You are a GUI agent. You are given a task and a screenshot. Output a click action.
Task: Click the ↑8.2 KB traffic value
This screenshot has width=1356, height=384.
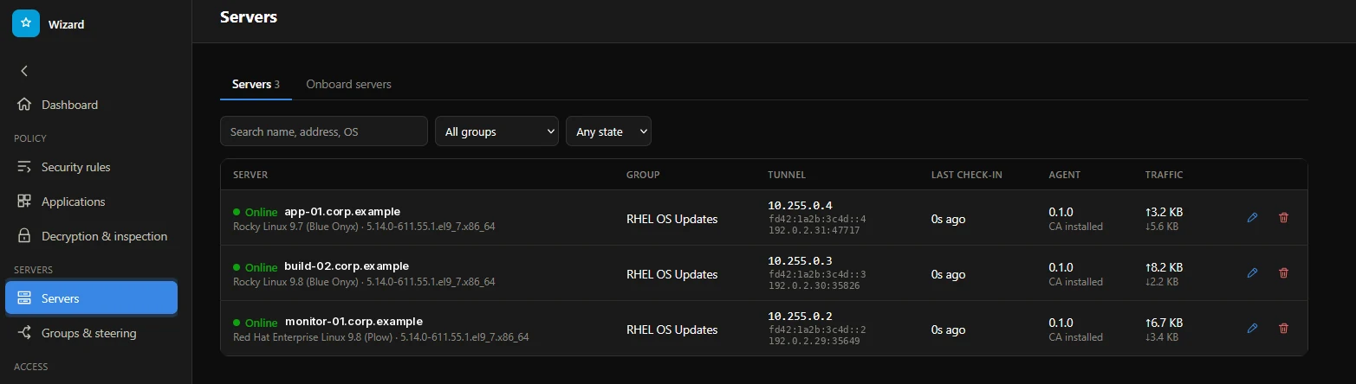point(1164,267)
